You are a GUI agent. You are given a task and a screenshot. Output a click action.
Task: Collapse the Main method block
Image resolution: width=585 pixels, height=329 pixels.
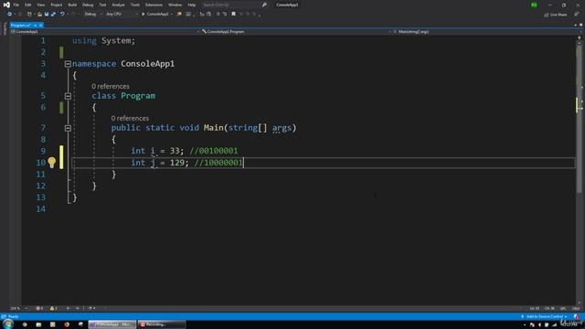point(68,128)
